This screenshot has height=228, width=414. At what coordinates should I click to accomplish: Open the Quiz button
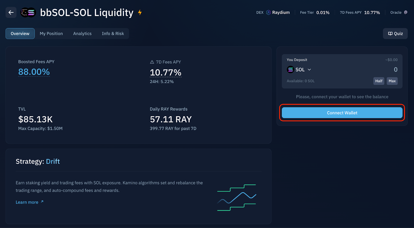pos(395,34)
